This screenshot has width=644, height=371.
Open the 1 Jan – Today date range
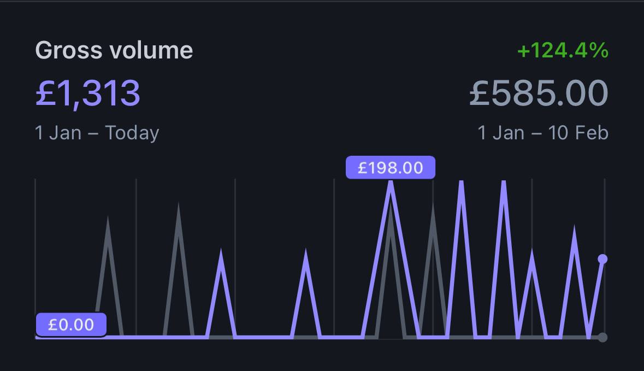pos(97,133)
